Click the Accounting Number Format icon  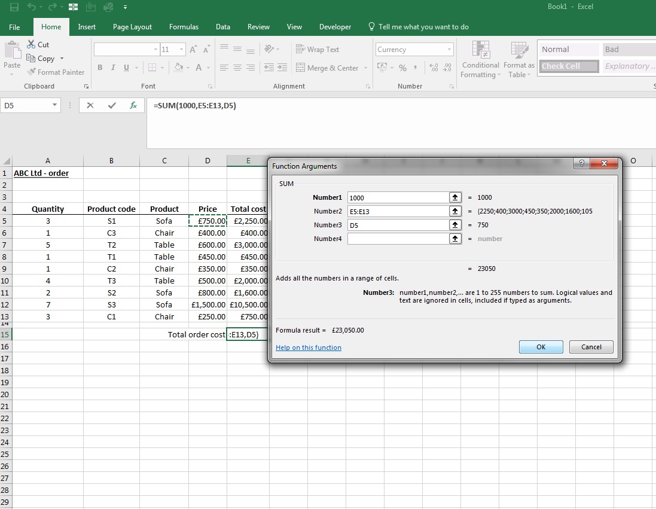click(x=382, y=68)
